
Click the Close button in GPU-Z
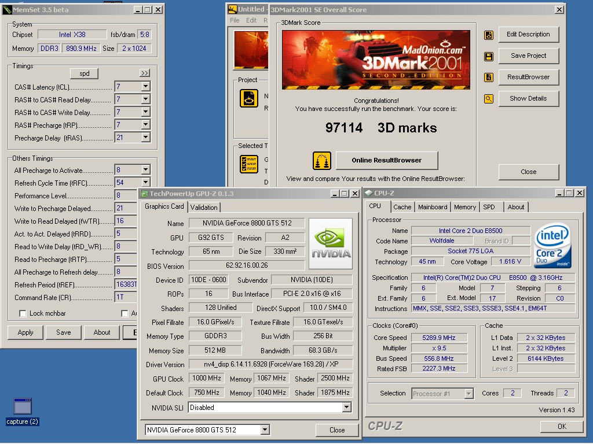[x=337, y=430]
